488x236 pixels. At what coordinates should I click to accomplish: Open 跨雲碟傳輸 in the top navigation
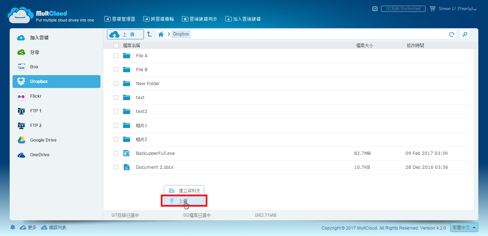pos(159,19)
